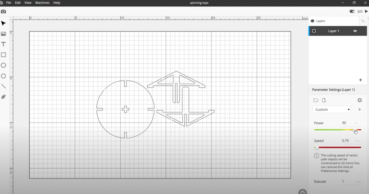Click the machine selection icon beside GO

pyautogui.click(x=352, y=11)
